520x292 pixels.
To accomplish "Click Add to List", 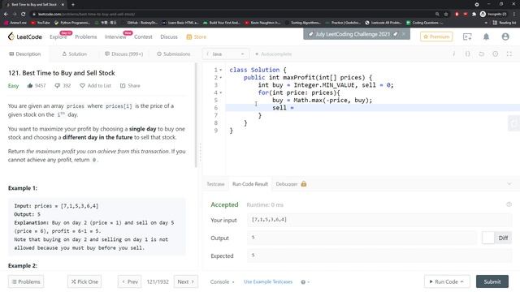I will (95, 86).
